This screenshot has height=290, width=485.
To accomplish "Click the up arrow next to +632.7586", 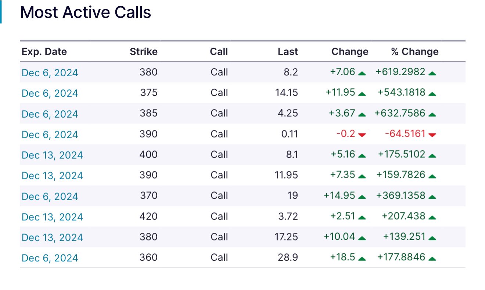I will [x=432, y=114].
